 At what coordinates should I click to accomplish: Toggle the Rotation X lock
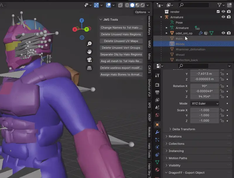tap(222, 86)
